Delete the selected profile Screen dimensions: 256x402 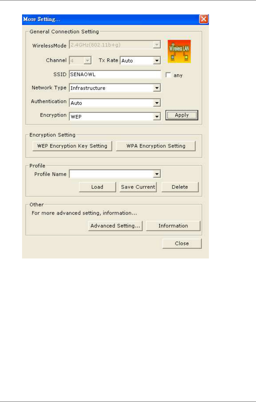pyautogui.click(x=180, y=187)
